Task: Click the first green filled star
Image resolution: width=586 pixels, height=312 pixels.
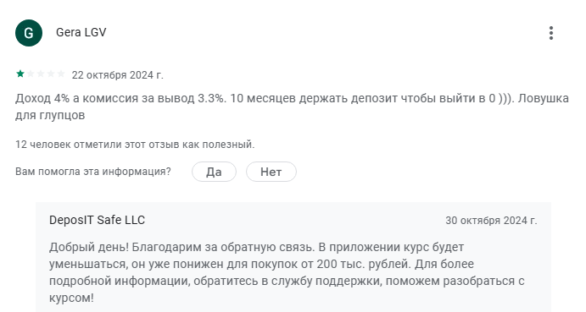Action: coord(20,74)
